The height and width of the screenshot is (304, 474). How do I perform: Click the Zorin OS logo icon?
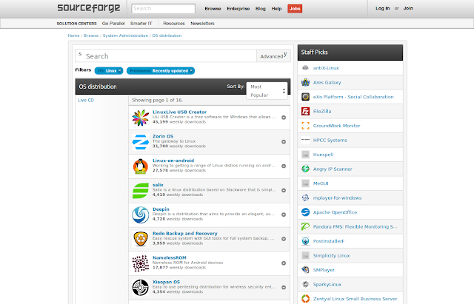(x=141, y=142)
